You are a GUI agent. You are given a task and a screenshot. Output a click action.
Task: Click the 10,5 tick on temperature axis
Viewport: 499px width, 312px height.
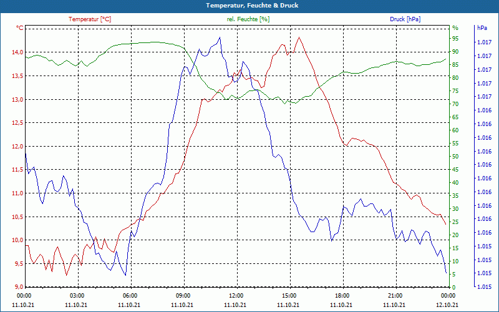click(x=17, y=217)
